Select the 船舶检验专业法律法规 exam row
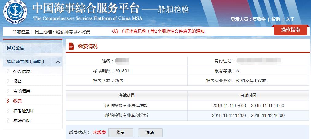Image resolution: width=311 pixels, height=139 pixels. point(127,105)
